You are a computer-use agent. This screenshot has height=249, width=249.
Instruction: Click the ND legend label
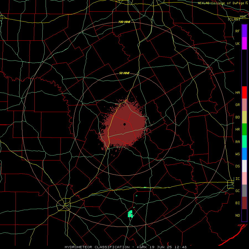click(x=237, y=216)
